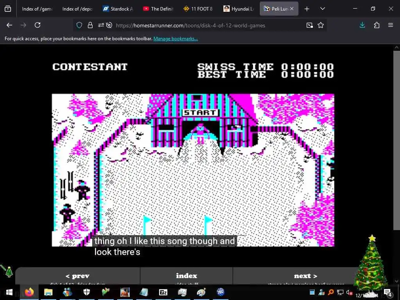
Task: Reload the current page
Action: point(37,25)
